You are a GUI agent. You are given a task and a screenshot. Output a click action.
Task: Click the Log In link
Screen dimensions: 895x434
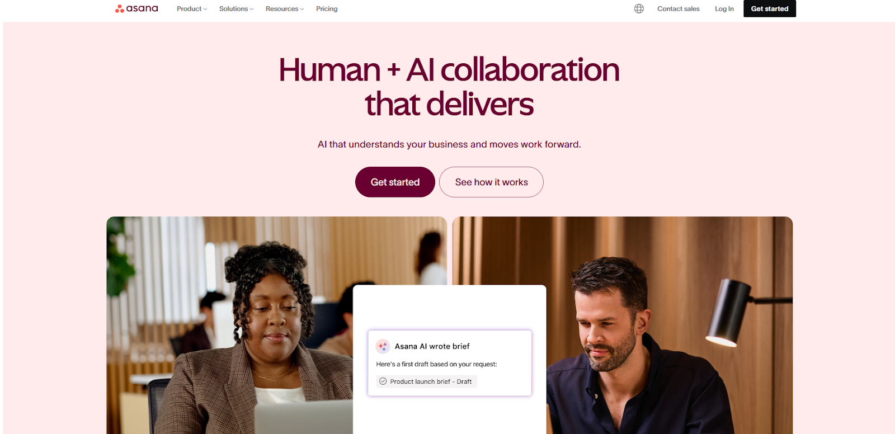click(x=724, y=9)
